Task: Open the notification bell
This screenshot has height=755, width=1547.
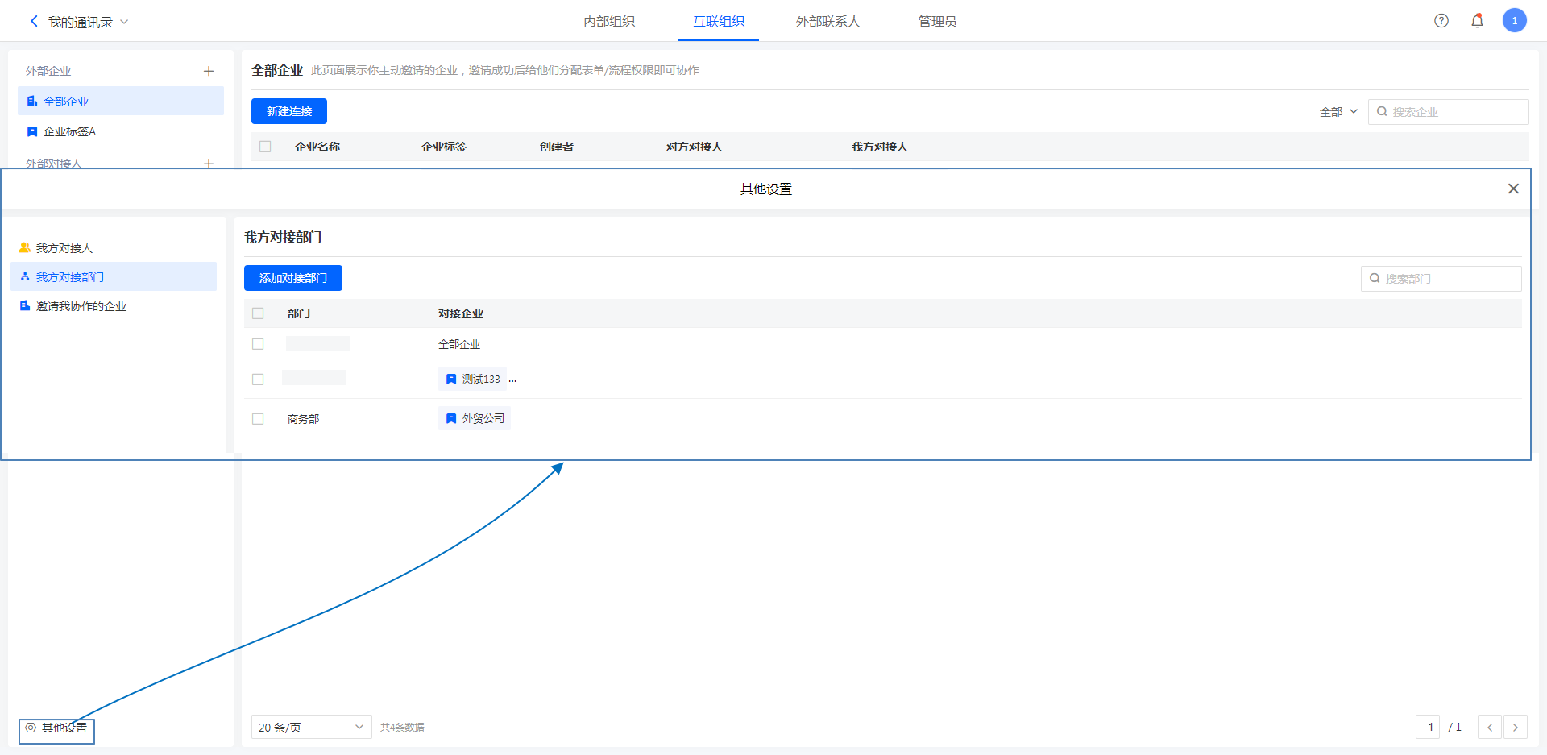Action: coord(1477,21)
